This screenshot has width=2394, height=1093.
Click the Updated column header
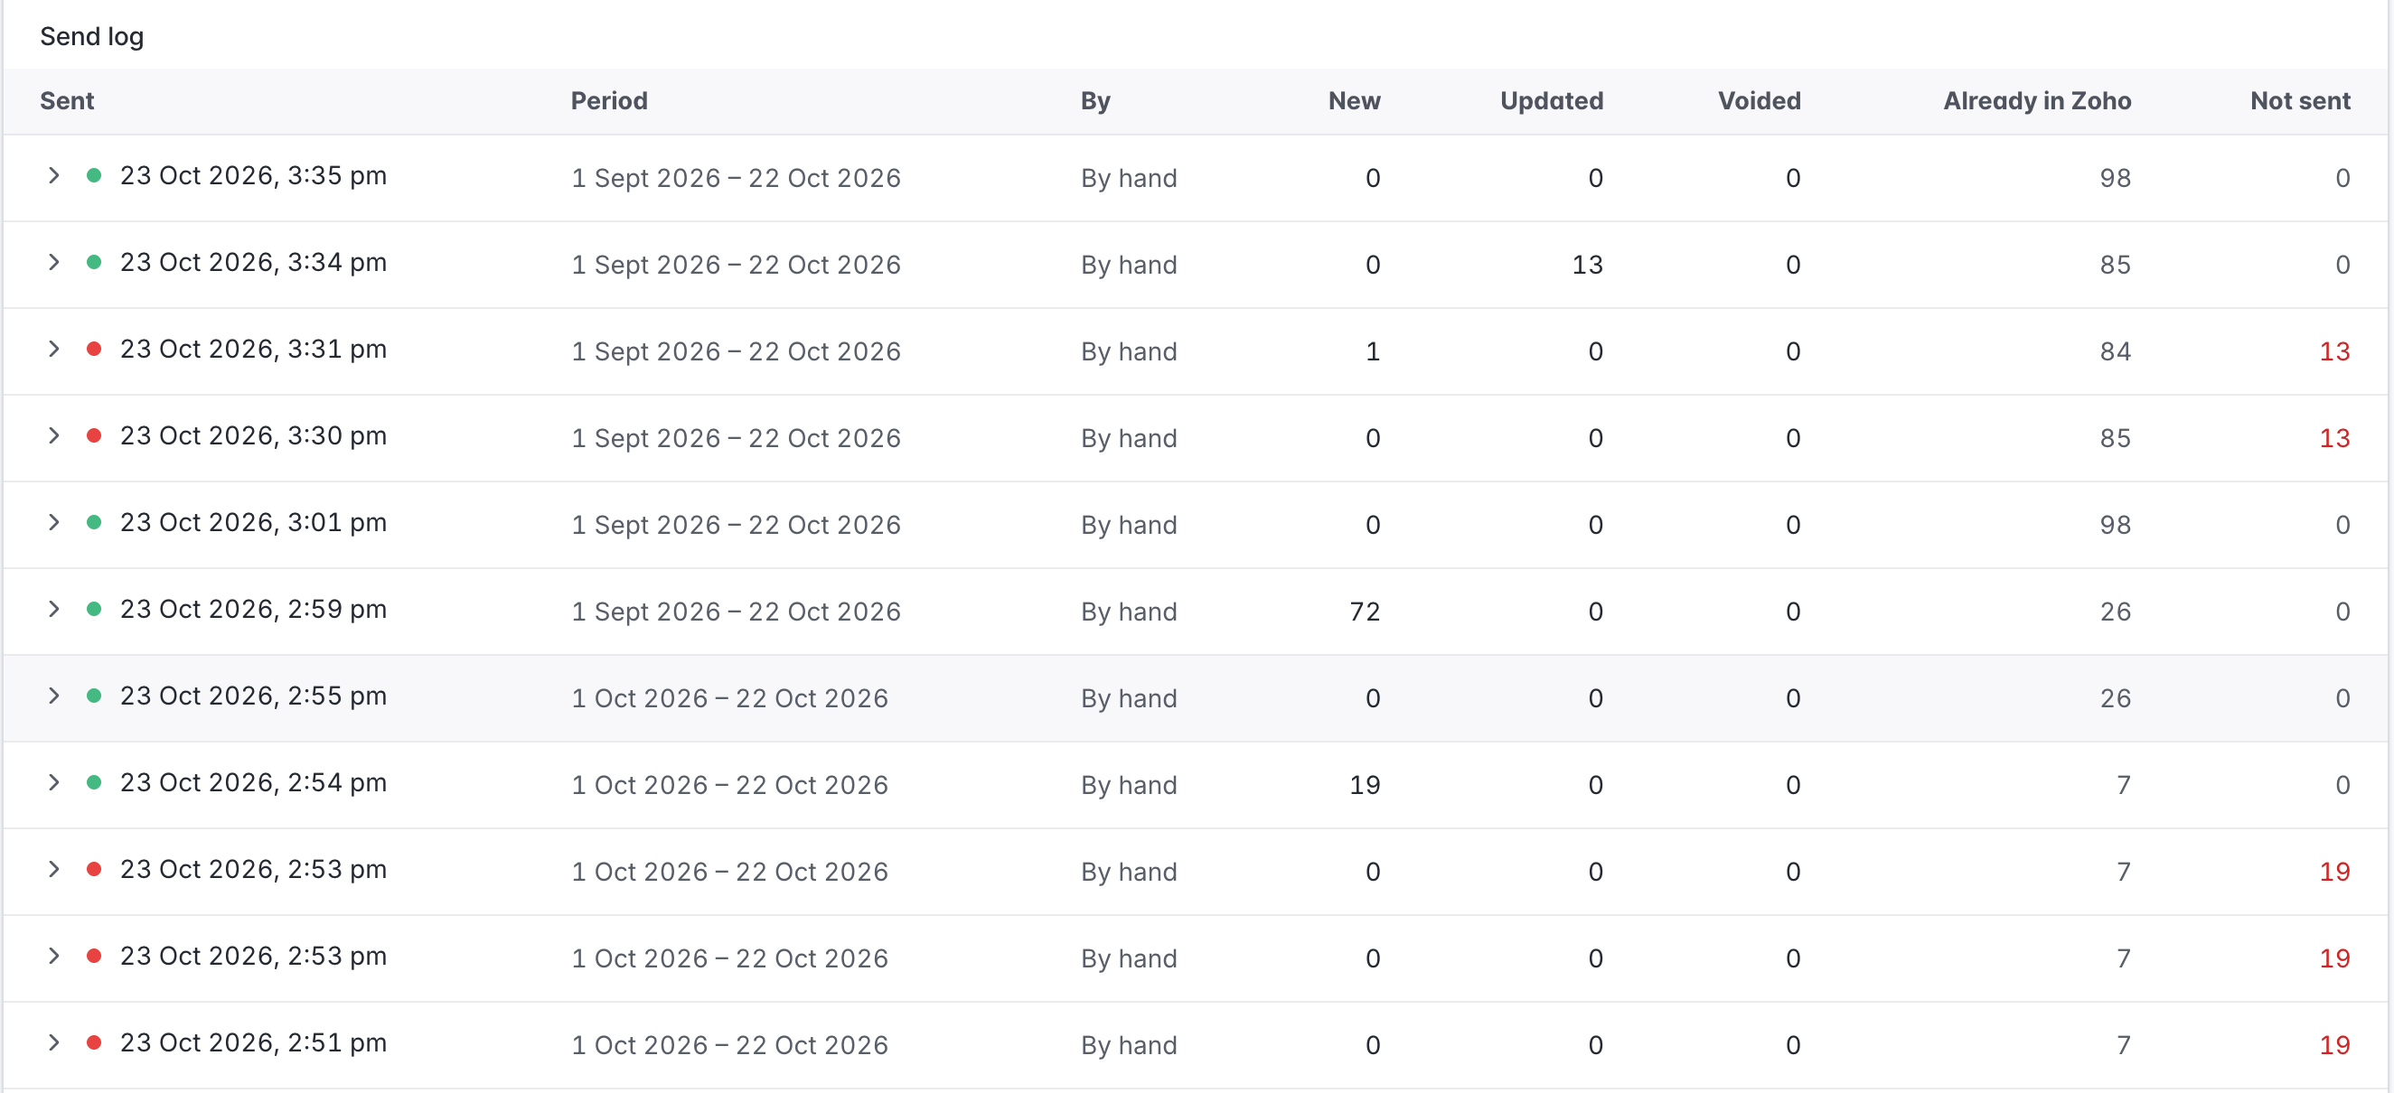[x=1551, y=101]
